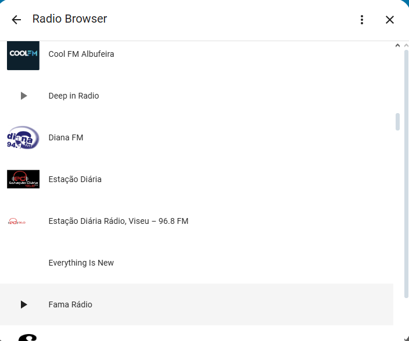Play Deep in Radio via play icon
This screenshot has width=409, height=341.
pos(24,96)
